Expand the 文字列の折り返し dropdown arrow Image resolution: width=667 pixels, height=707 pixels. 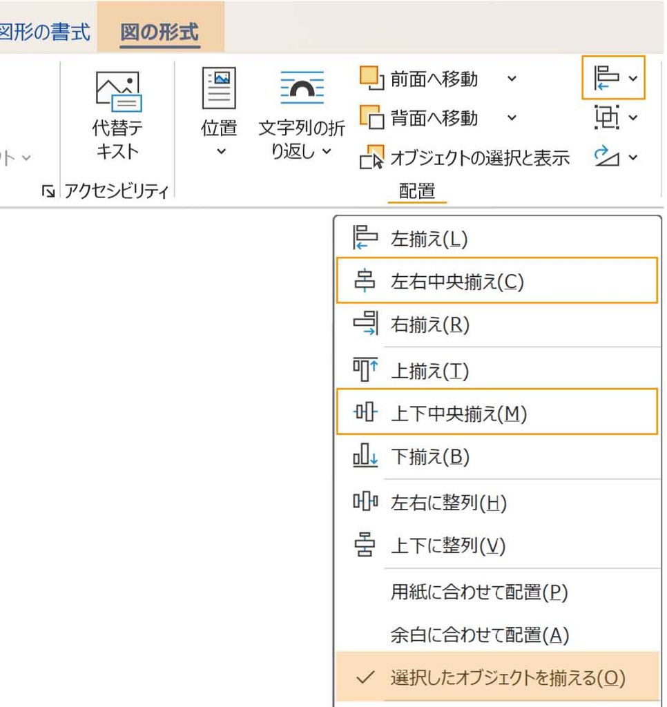[327, 151]
